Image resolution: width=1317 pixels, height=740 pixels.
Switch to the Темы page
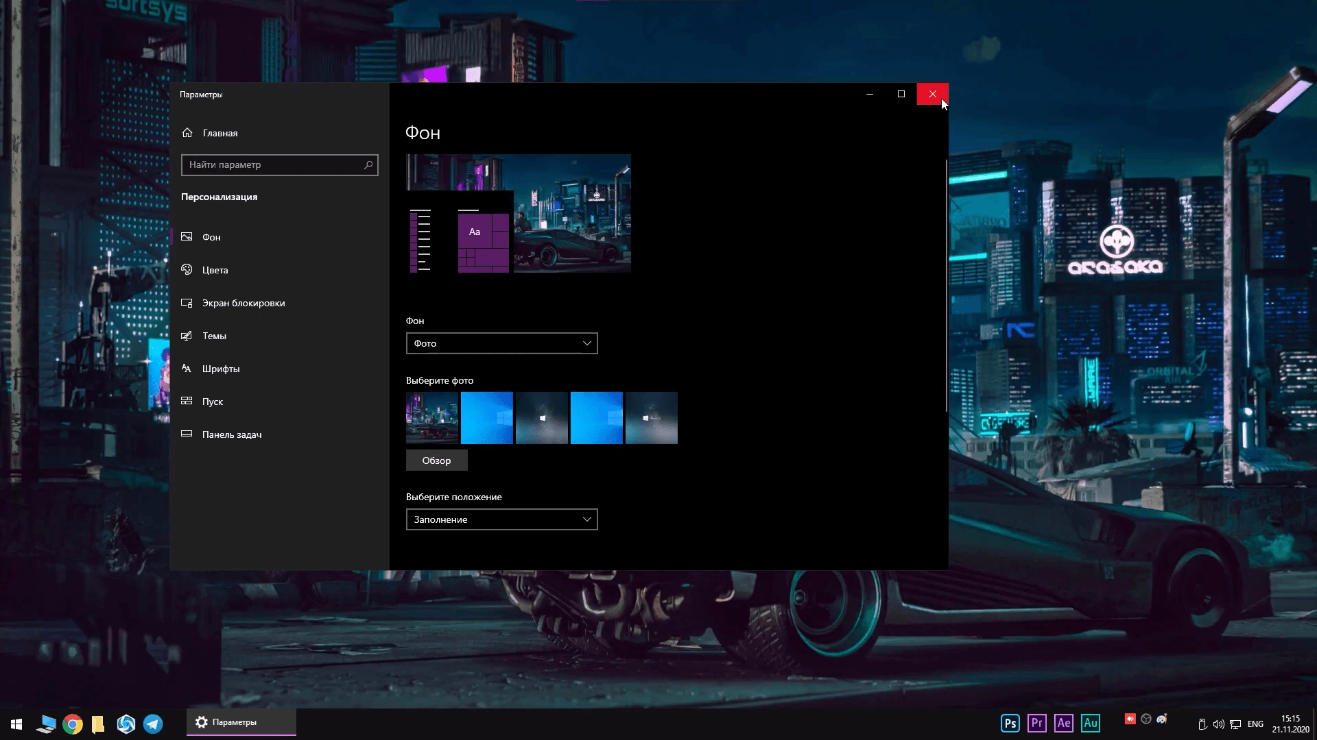click(x=279, y=336)
